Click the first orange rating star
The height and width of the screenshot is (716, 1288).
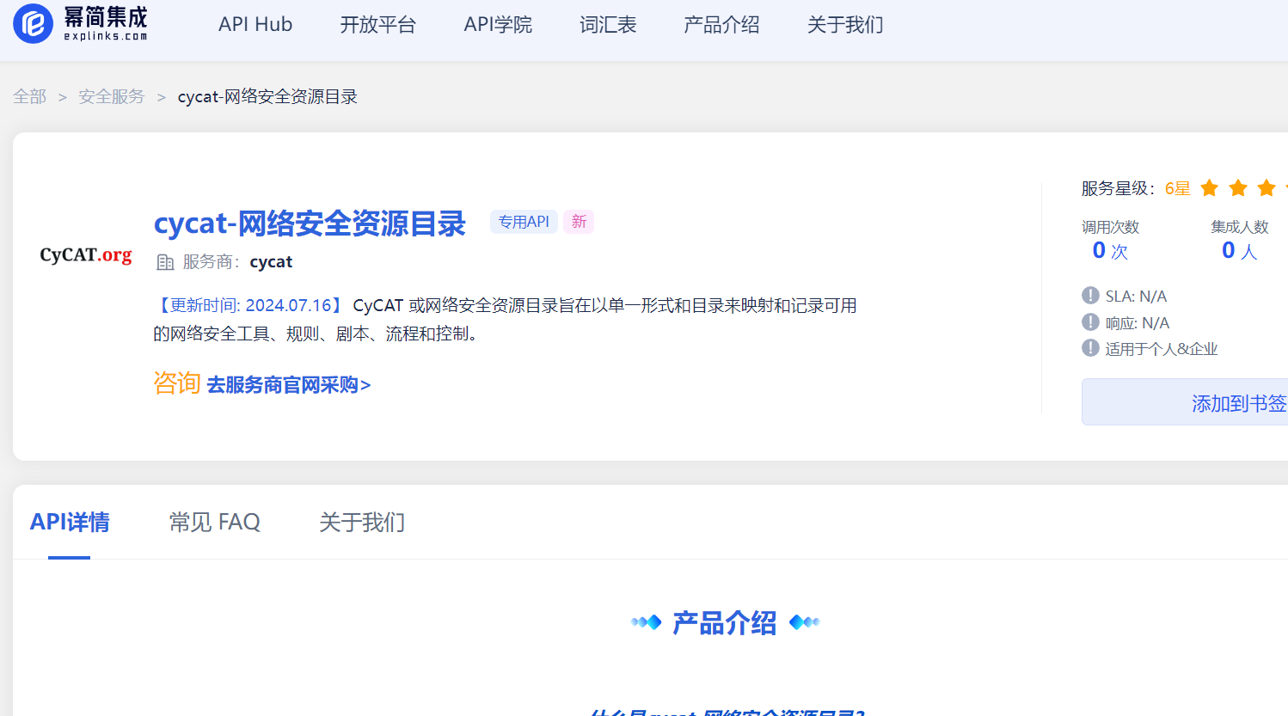[x=1209, y=187]
